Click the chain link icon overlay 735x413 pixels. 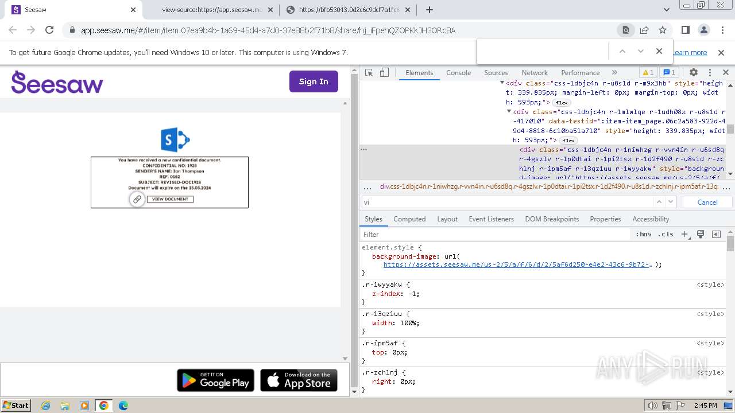137,200
